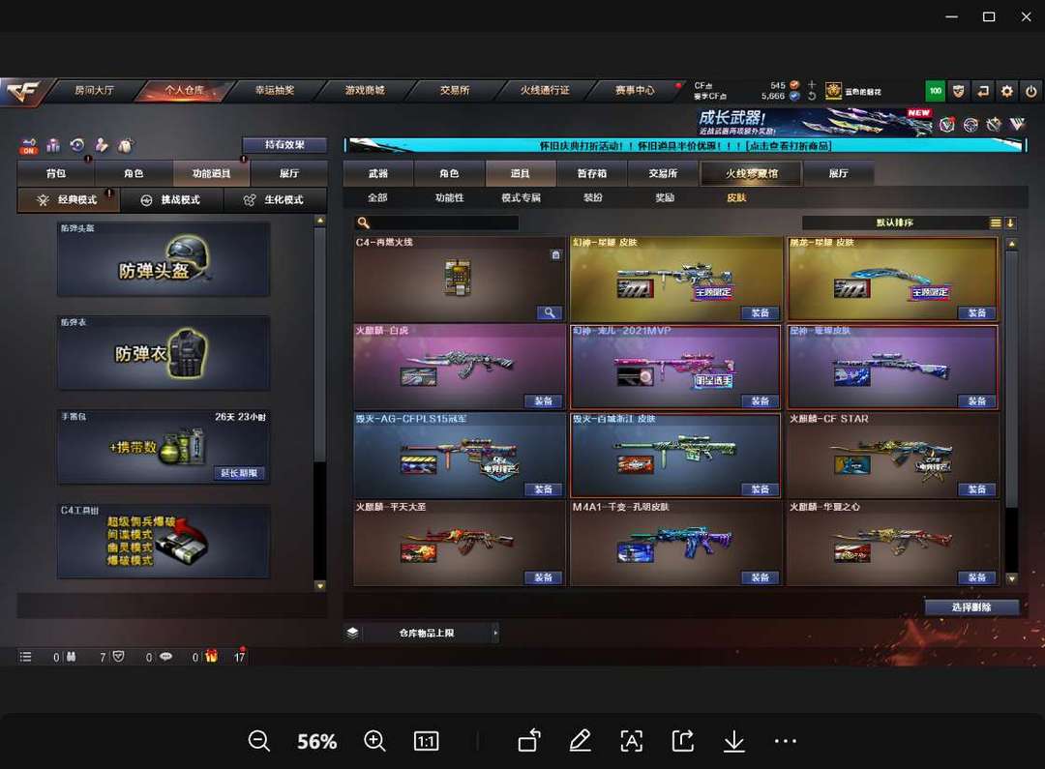The image size is (1045, 769).
Task: Click the left panel scroll-down arrow
Action: [x=320, y=586]
